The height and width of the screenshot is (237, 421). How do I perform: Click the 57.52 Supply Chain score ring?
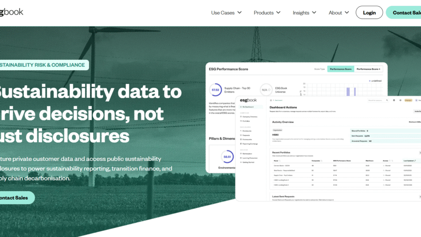(x=215, y=90)
